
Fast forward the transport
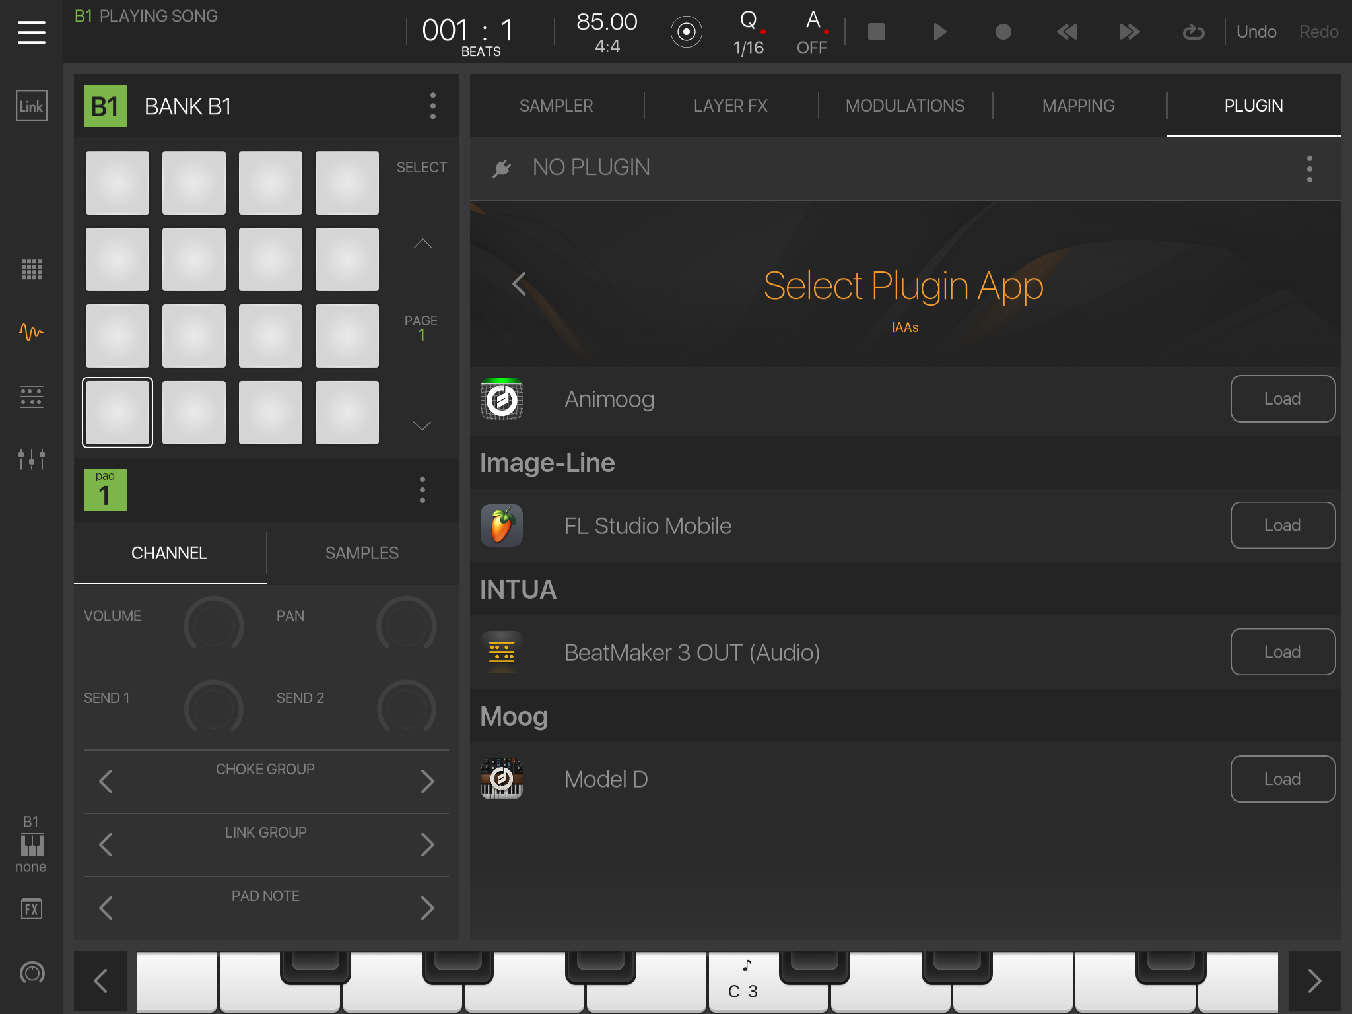pyautogui.click(x=1130, y=32)
